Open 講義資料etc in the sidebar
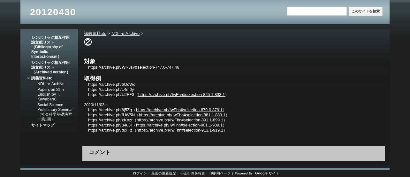The height and width of the screenshot is (177, 410). (x=42, y=78)
